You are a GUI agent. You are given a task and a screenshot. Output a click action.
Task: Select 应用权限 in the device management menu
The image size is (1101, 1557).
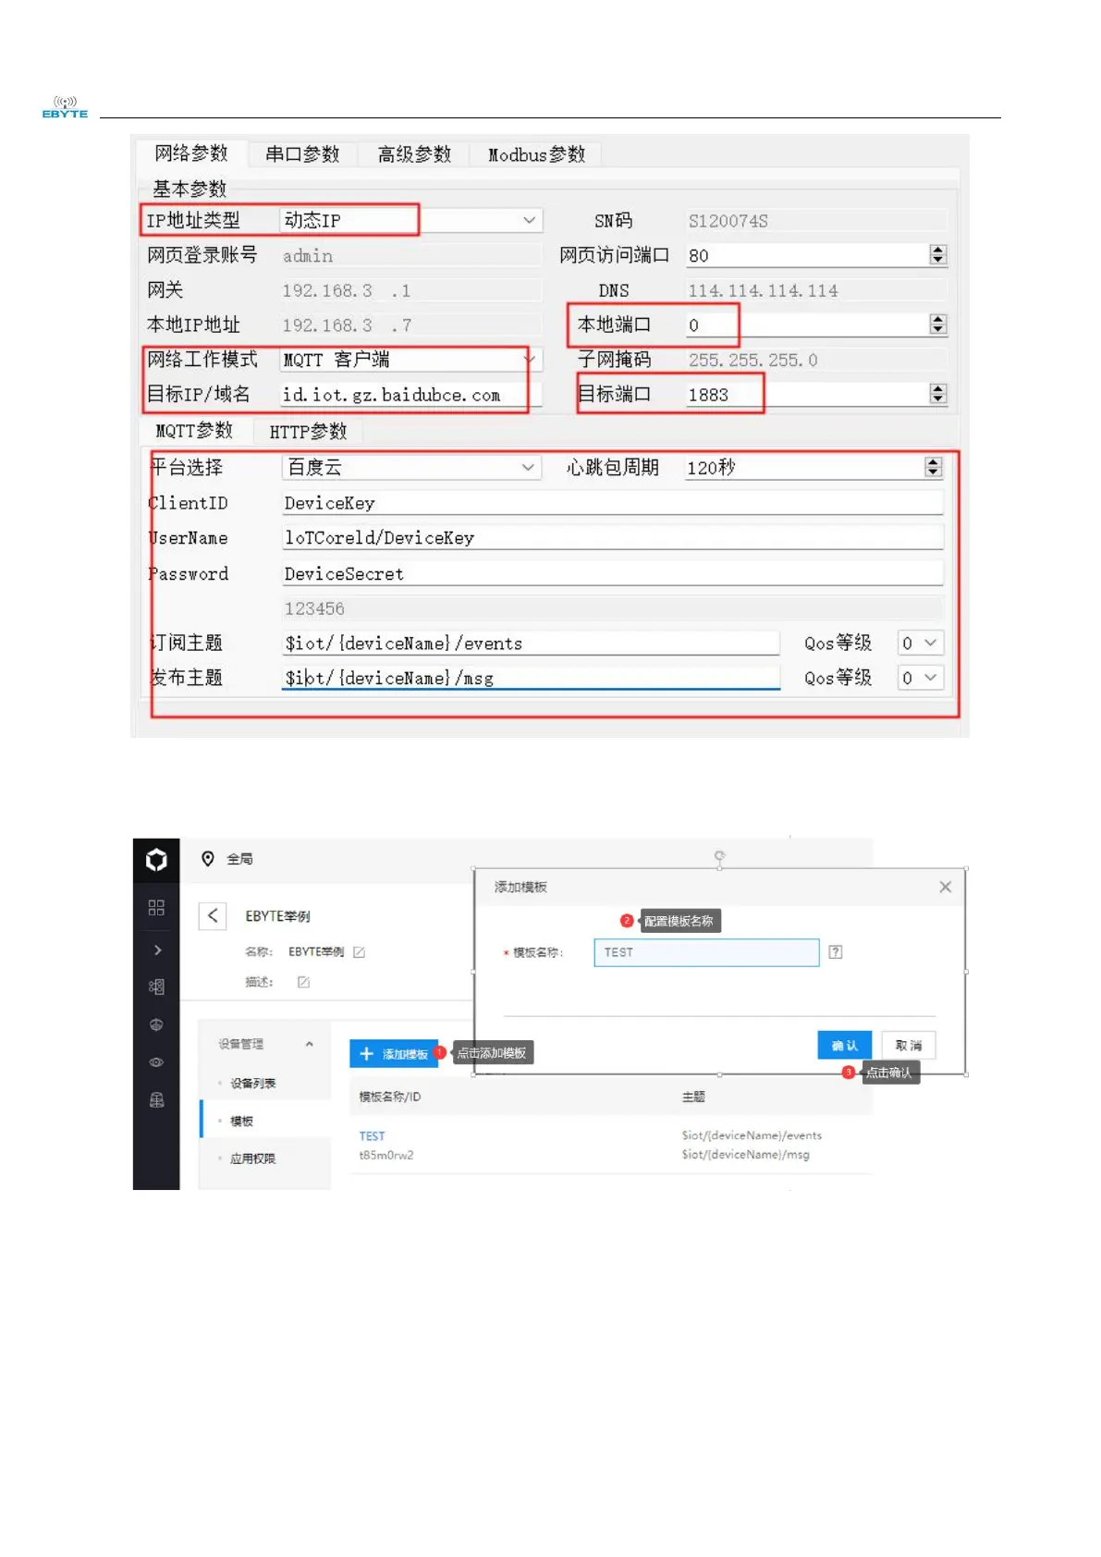[x=252, y=1159]
